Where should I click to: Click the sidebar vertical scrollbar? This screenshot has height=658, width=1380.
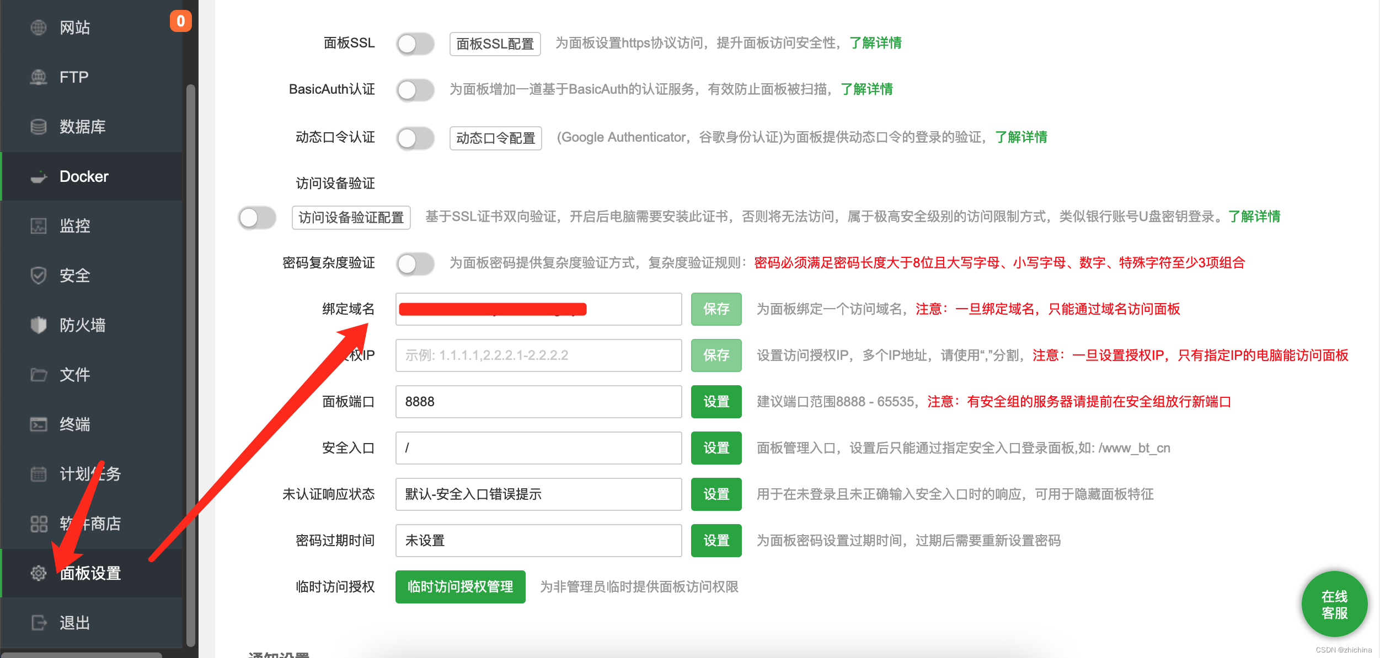pos(191,365)
